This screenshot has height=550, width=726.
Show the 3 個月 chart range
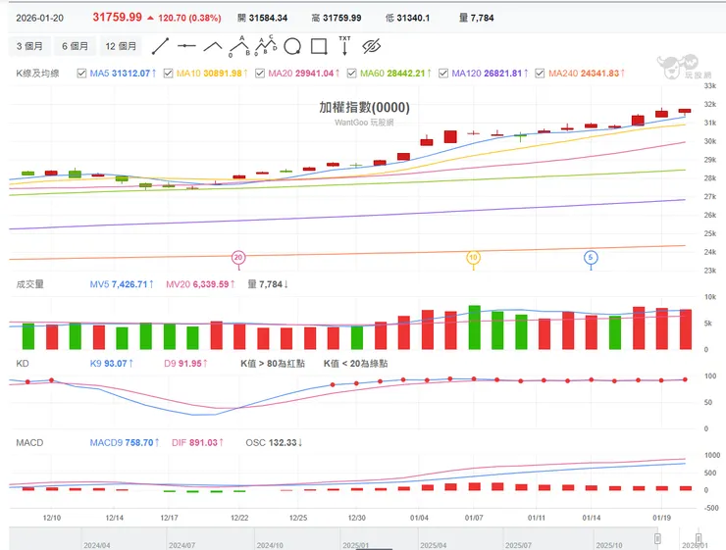point(29,46)
